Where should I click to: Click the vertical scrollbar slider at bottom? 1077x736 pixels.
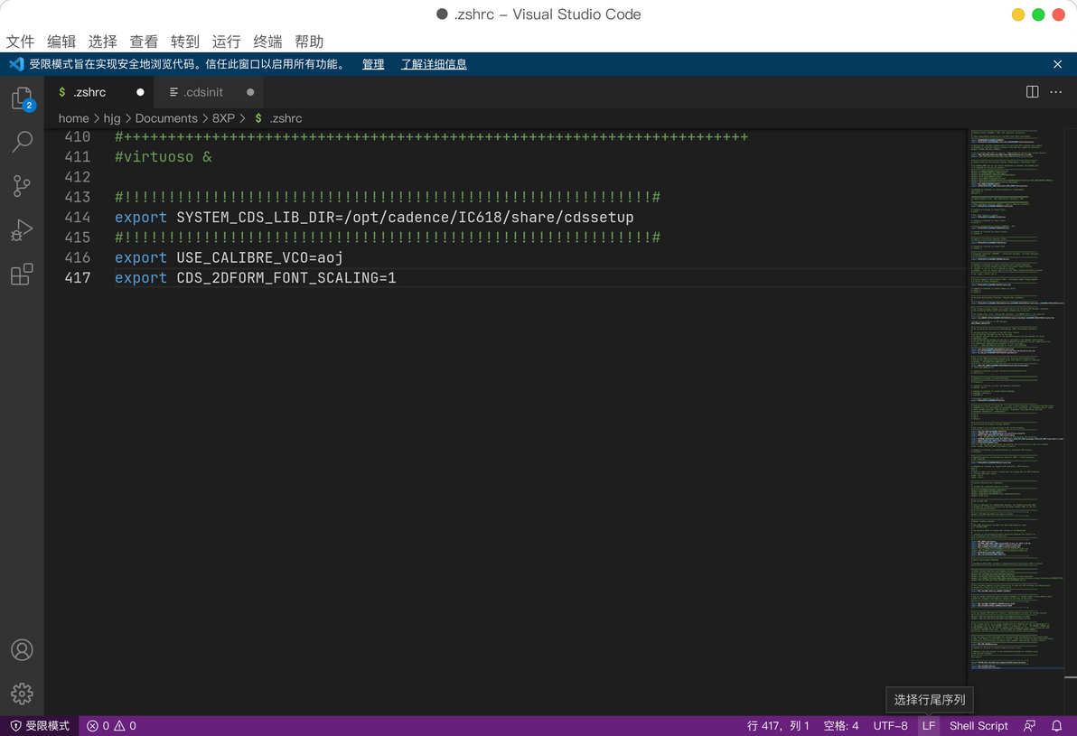pos(1070,677)
